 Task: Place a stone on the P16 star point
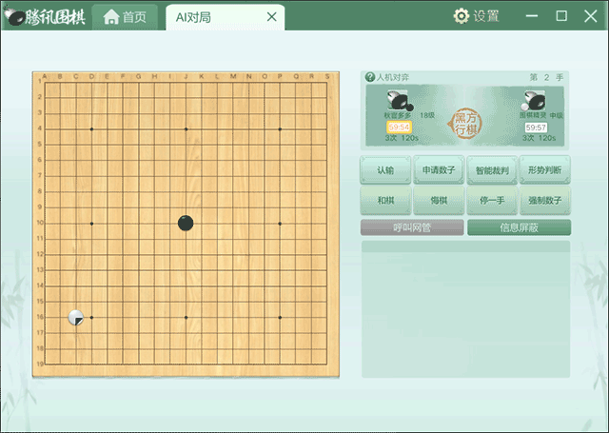[280, 318]
